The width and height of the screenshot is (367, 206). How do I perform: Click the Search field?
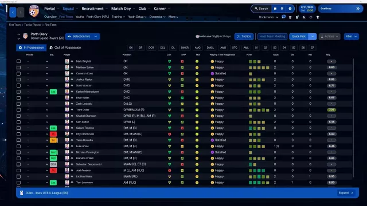tap(261, 9)
